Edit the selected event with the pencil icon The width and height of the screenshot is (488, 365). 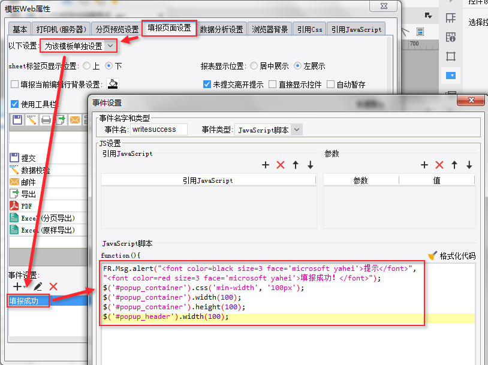(x=38, y=286)
